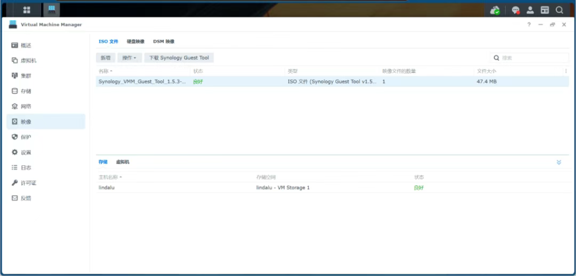Open the 操作 dropdown menu
The image size is (576, 276).
pyautogui.click(x=129, y=58)
